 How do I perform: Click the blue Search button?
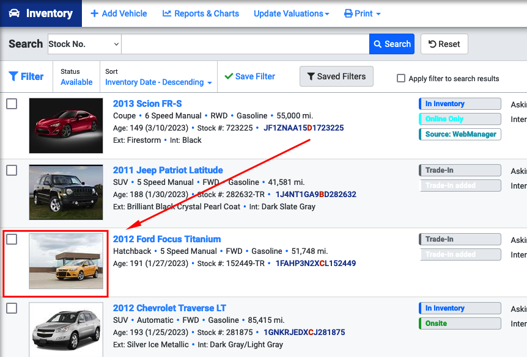[x=392, y=44]
